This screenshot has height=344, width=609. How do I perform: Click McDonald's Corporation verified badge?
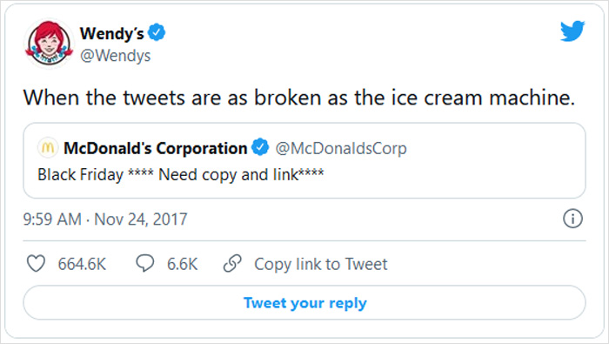(x=260, y=147)
